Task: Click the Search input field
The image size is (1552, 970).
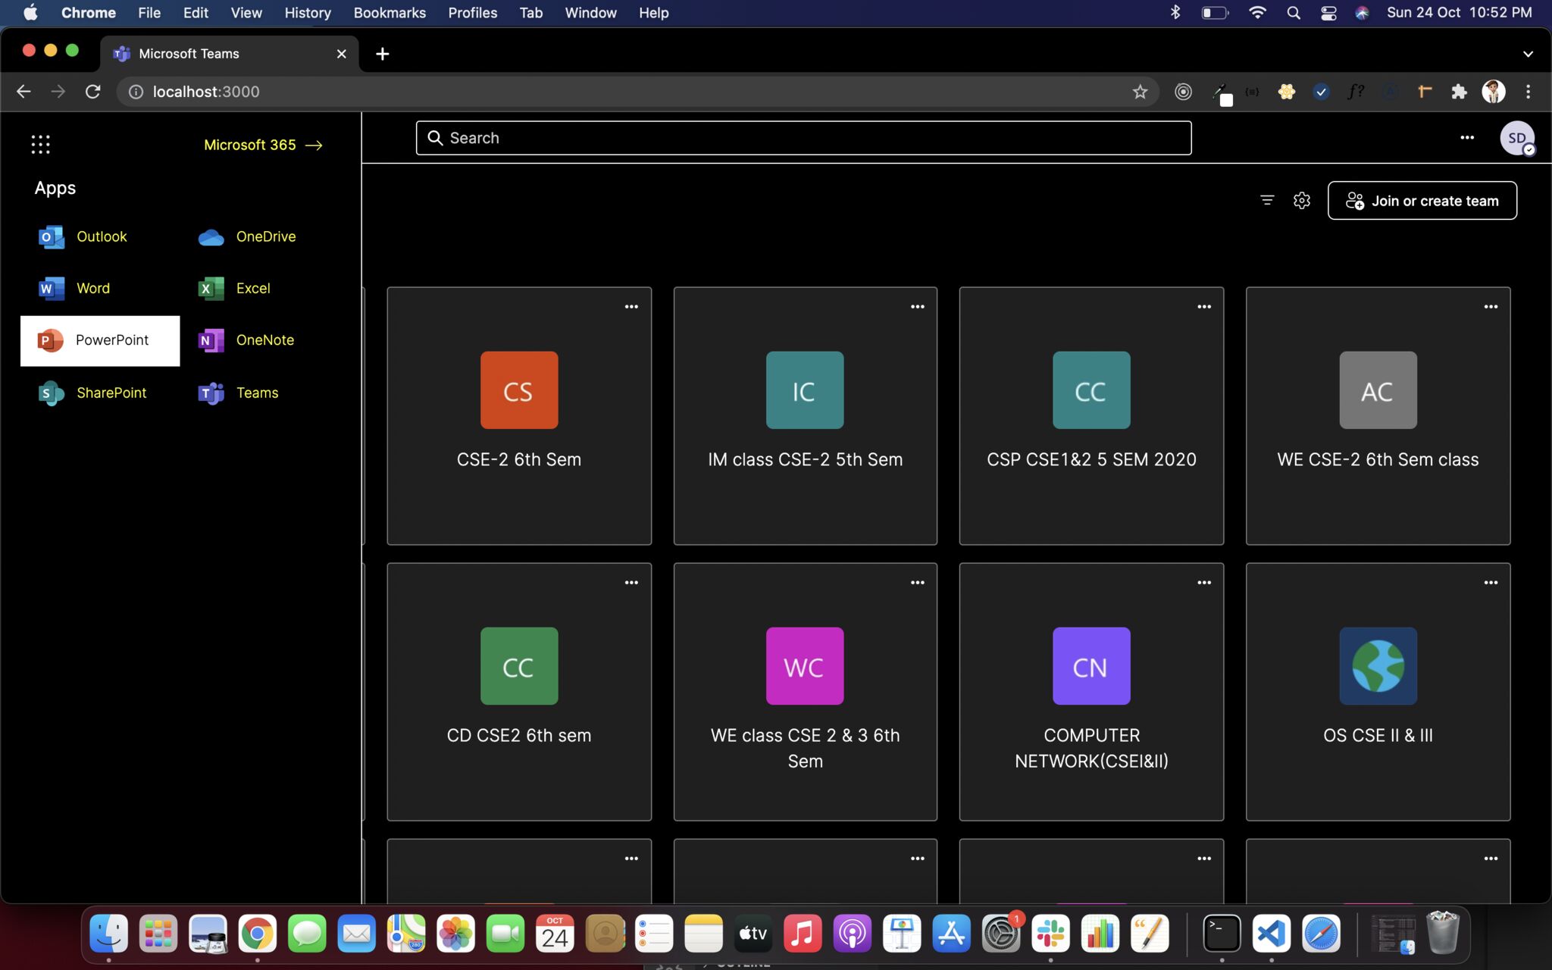Action: 803,138
